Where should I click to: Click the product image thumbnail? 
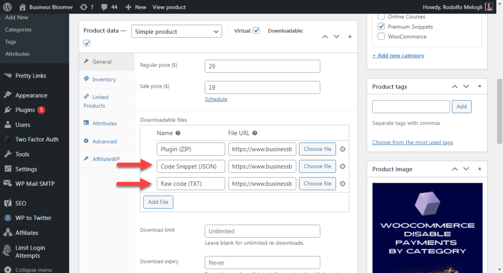427,228
